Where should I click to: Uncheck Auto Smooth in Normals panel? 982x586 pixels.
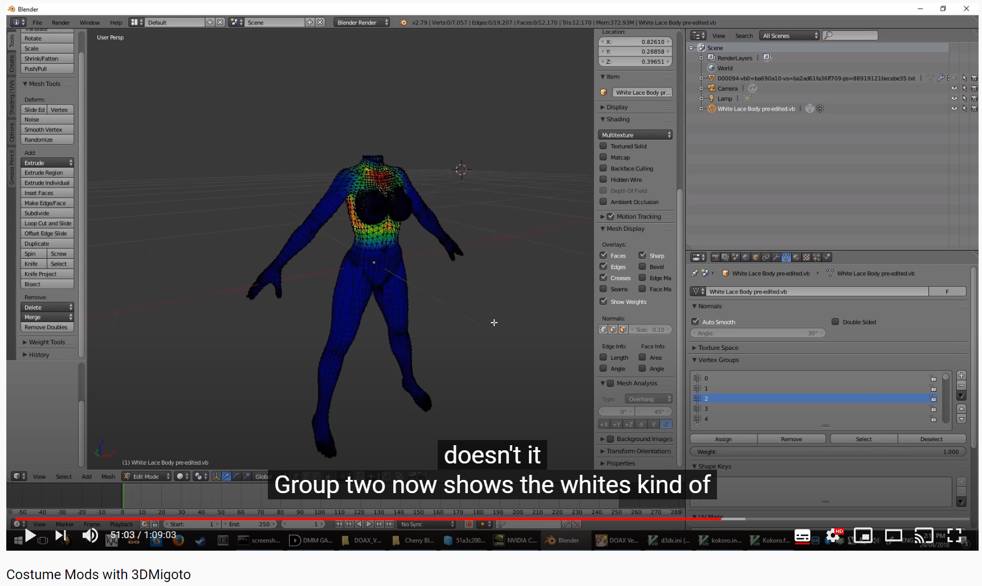(695, 322)
